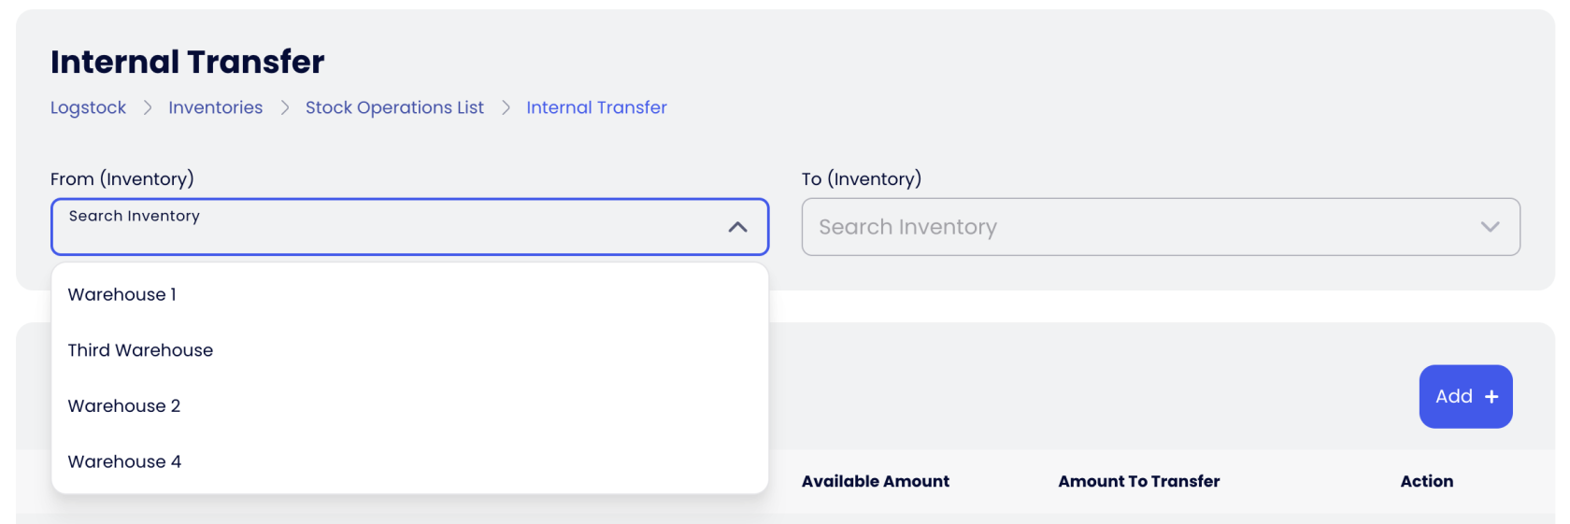Go to Logstock breadcrumb link
The image size is (1570, 524).
88,107
